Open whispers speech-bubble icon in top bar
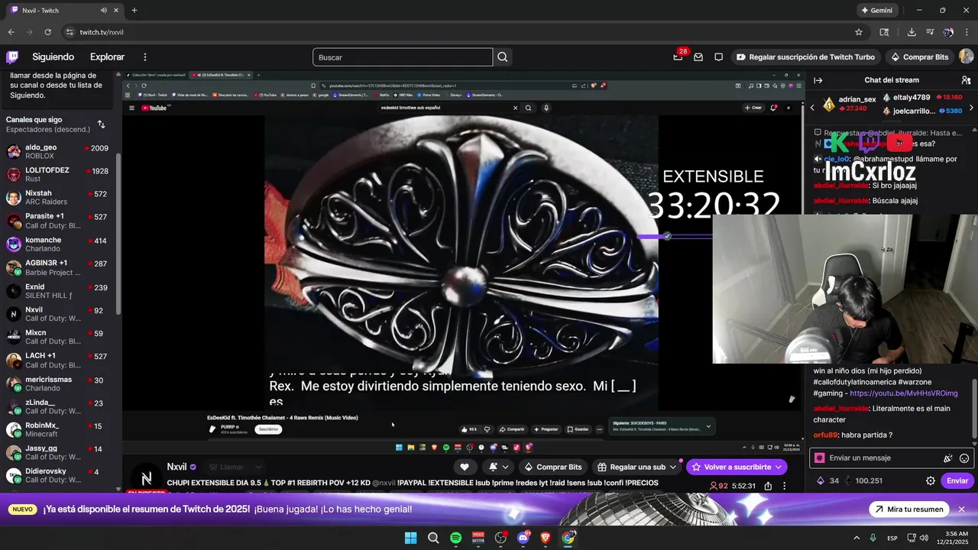The height and width of the screenshot is (550, 978). coord(718,57)
